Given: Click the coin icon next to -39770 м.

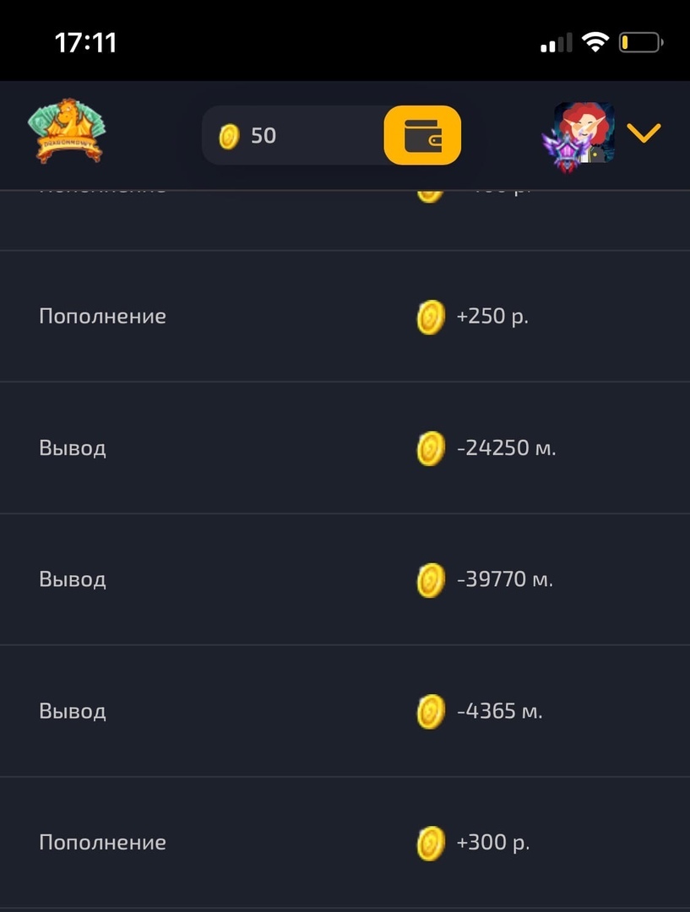Looking at the screenshot, I should 431,580.
